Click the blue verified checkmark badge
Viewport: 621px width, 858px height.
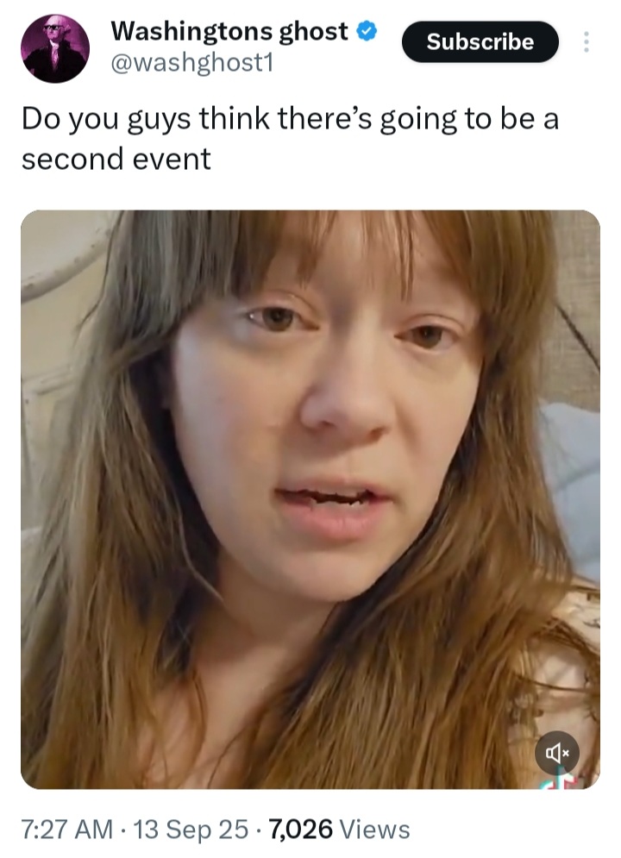367,31
